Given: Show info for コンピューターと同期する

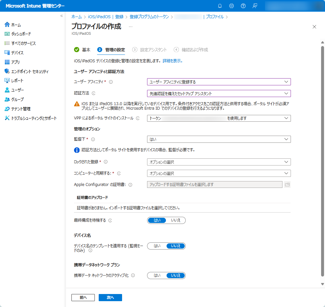Looking at the screenshot, I should click(x=119, y=173).
